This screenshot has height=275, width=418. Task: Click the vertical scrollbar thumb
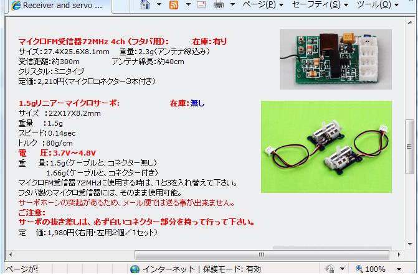click(x=410, y=147)
